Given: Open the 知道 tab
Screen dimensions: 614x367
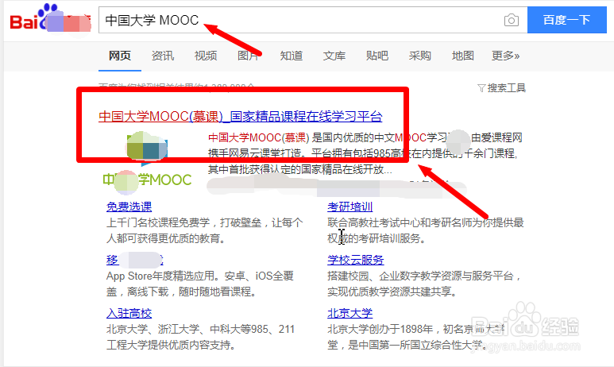Looking at the screenshot, I should [292, 56].
